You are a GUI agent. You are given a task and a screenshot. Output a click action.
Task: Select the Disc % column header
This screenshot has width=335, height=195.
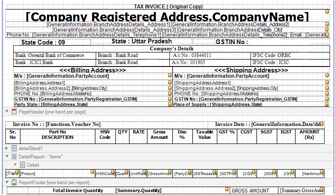tap(182, 136)
